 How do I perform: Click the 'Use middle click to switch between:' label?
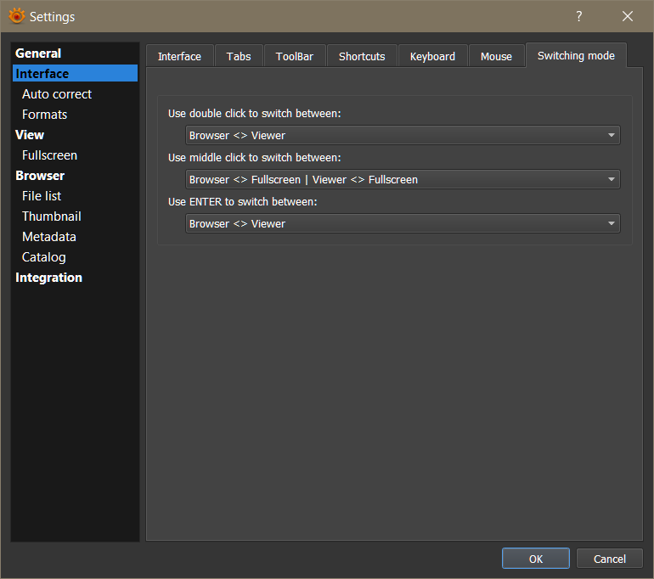tap(255, 158)
